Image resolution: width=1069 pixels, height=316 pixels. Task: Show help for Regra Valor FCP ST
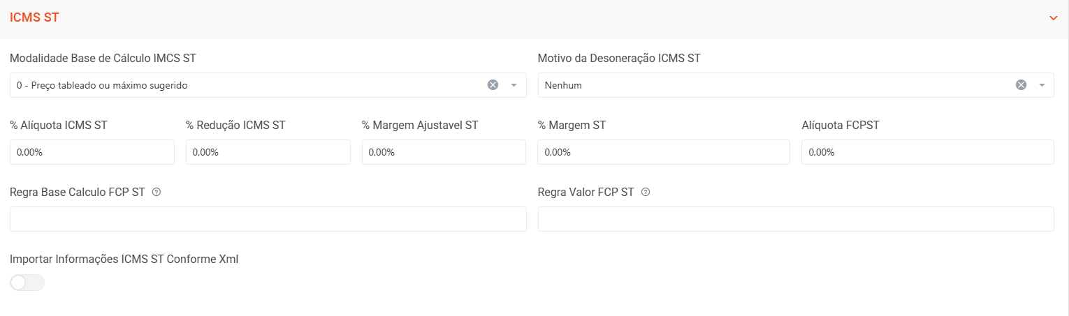click(x=646, y=193)
